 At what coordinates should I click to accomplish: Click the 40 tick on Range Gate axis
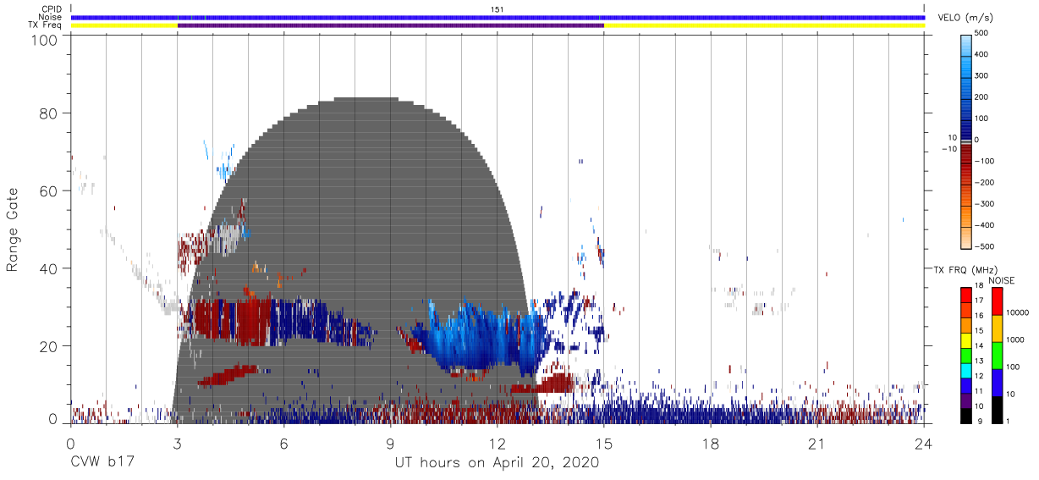point(47,269)
